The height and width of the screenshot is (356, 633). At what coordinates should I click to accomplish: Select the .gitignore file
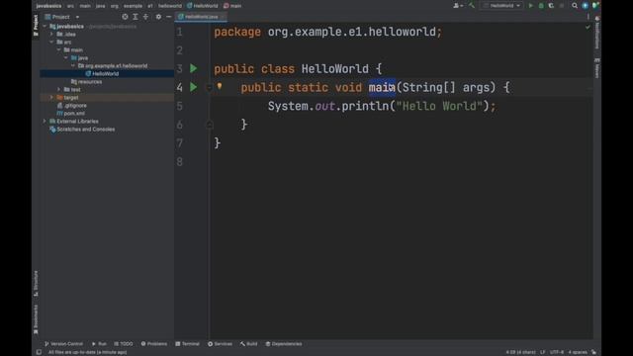(x=72, y=106)
